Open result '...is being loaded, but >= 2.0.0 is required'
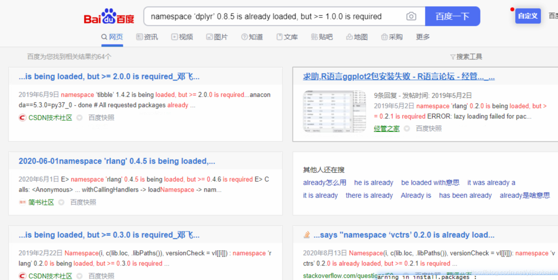 pyautogui.click(x=109, y=77)
